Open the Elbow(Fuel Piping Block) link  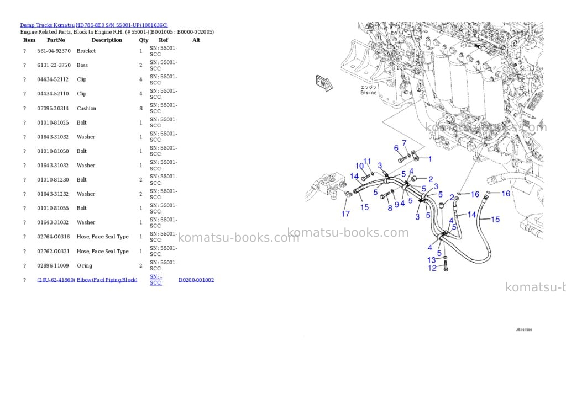(x=107, y=280)
